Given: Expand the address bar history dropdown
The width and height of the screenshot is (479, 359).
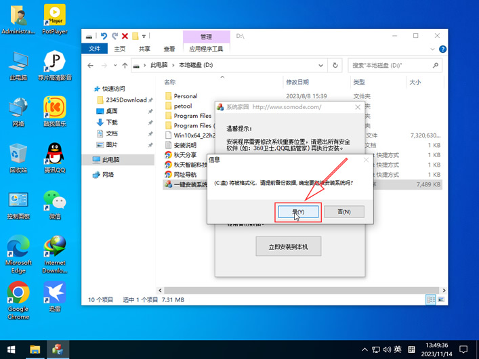Looking at the screenshot, I should pyautogui.click(x=320, y=66).
